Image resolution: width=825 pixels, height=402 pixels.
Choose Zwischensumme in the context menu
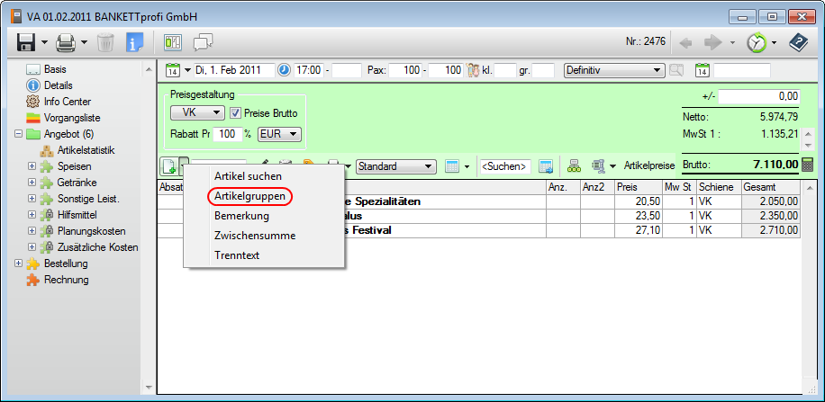[253, 236]
